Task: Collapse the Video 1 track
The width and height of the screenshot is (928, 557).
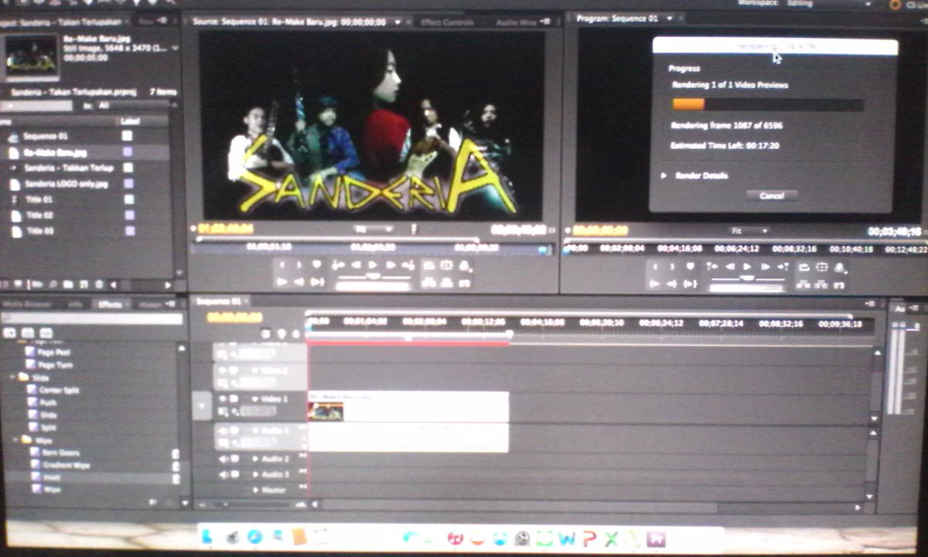Action: 255,399
